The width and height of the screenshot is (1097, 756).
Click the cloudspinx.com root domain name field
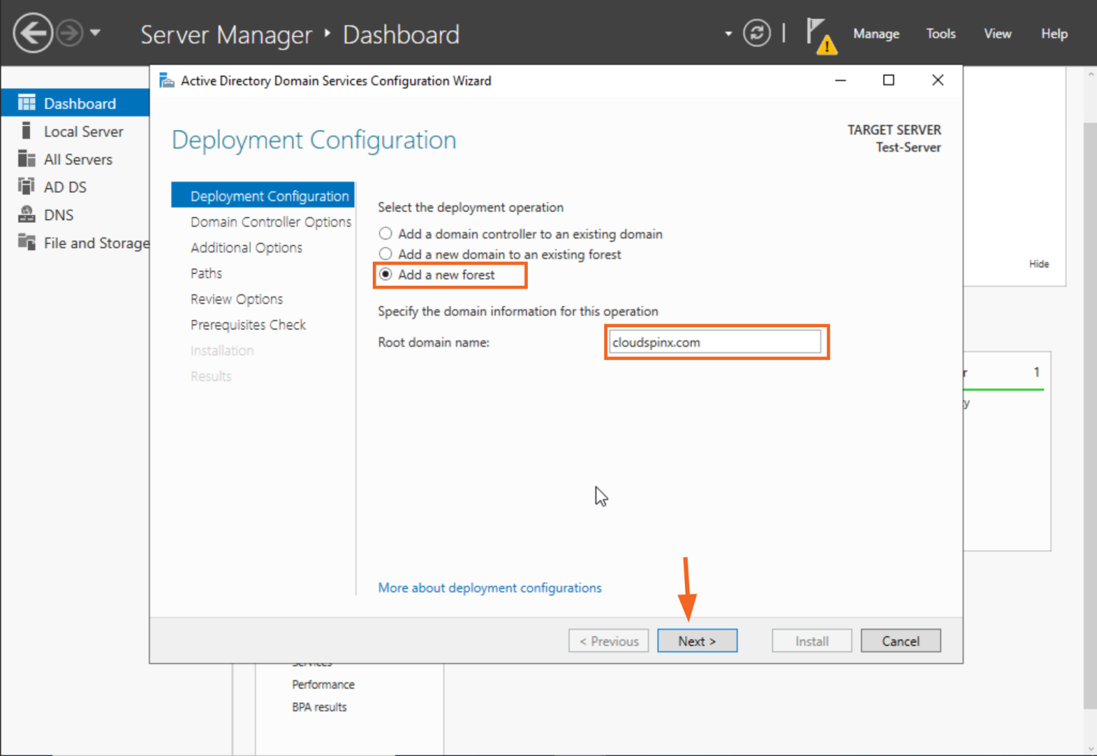click(x=715, y=342)
